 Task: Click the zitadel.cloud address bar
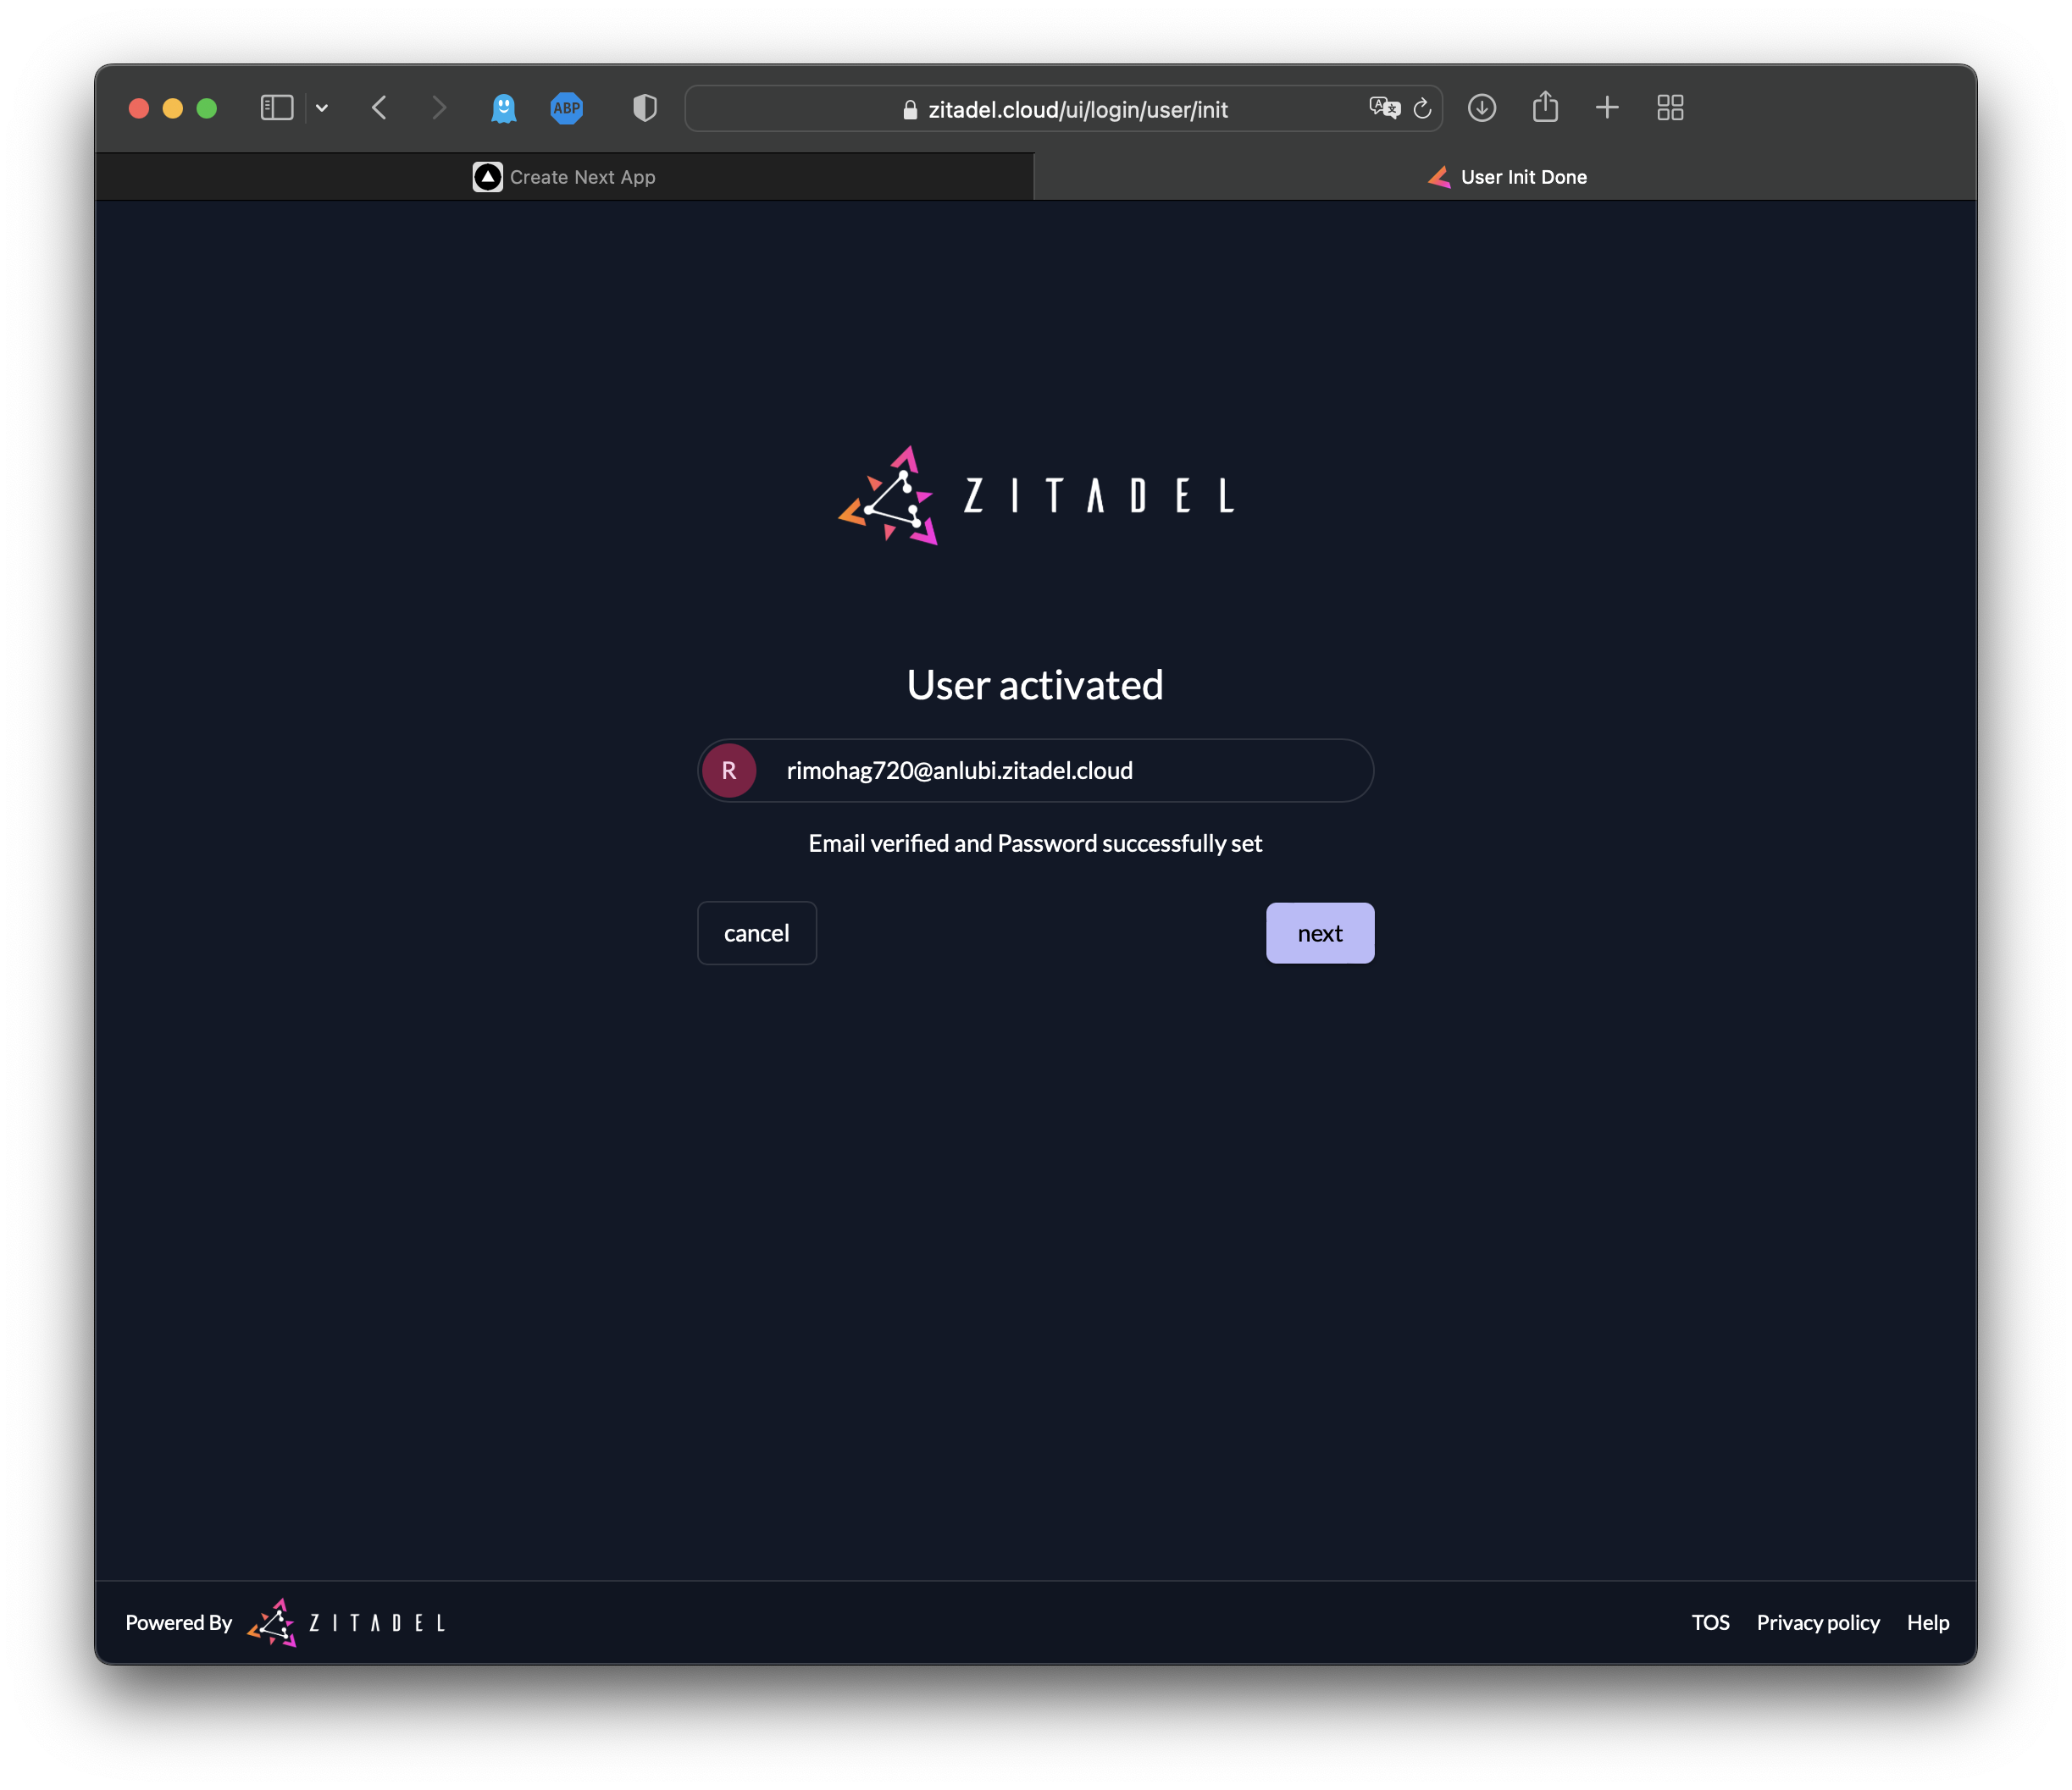pyautogui.click(x=1078, y=109)
